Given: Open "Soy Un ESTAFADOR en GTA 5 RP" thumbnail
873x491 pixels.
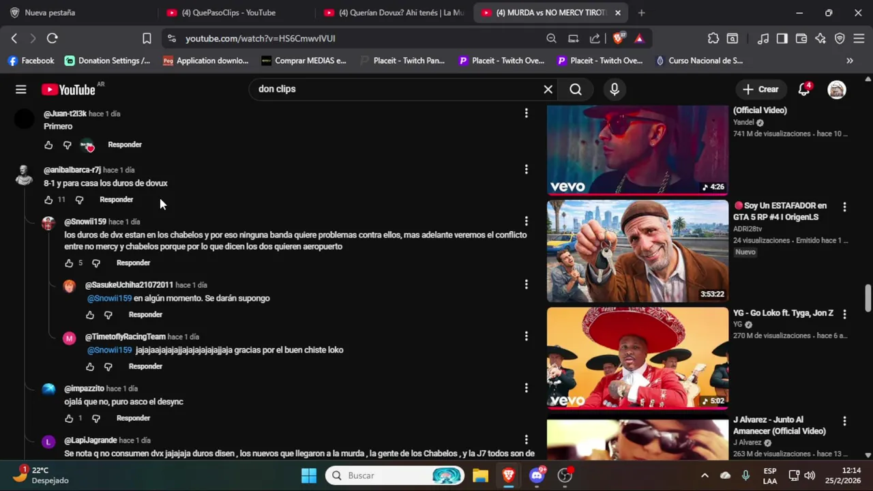Looking at the screenshot, I should click(x=638, y=251).
